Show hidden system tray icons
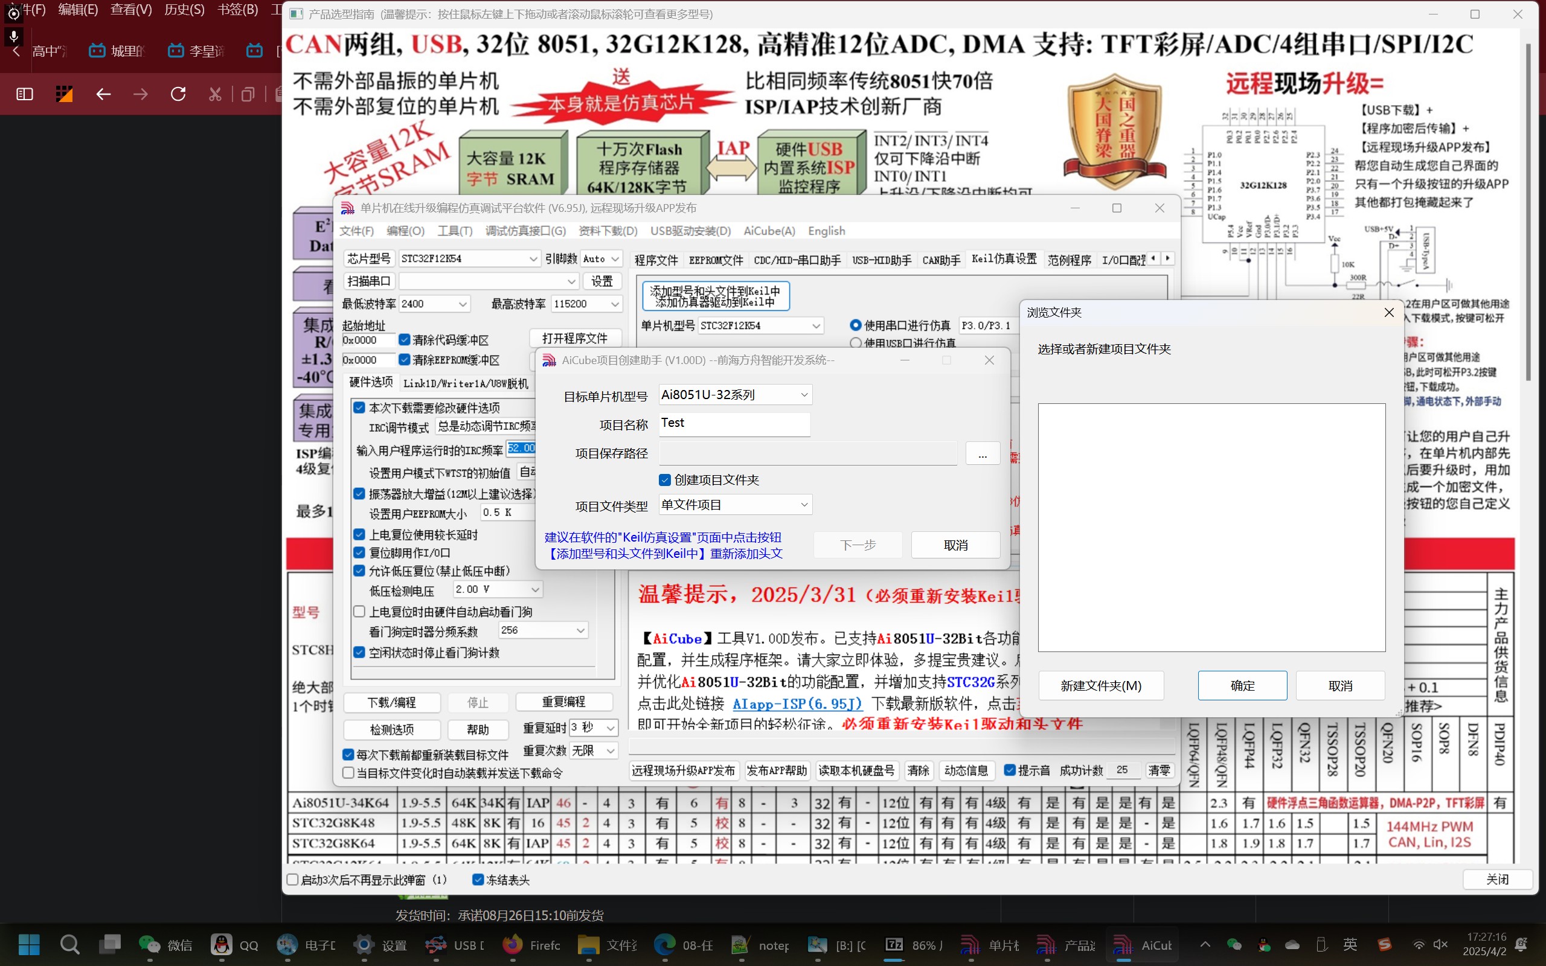 point(1205,944)
